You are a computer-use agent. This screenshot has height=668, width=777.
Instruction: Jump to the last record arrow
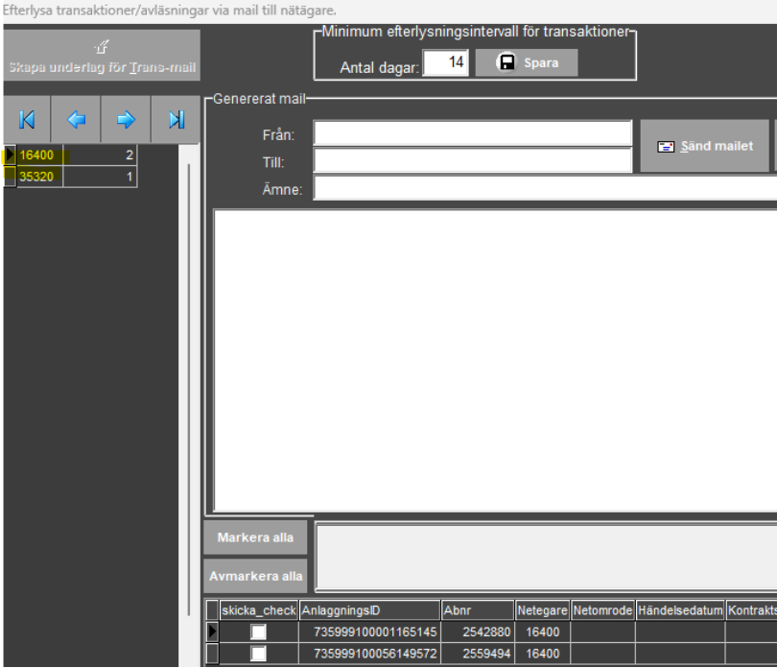(x=176, y=120)
